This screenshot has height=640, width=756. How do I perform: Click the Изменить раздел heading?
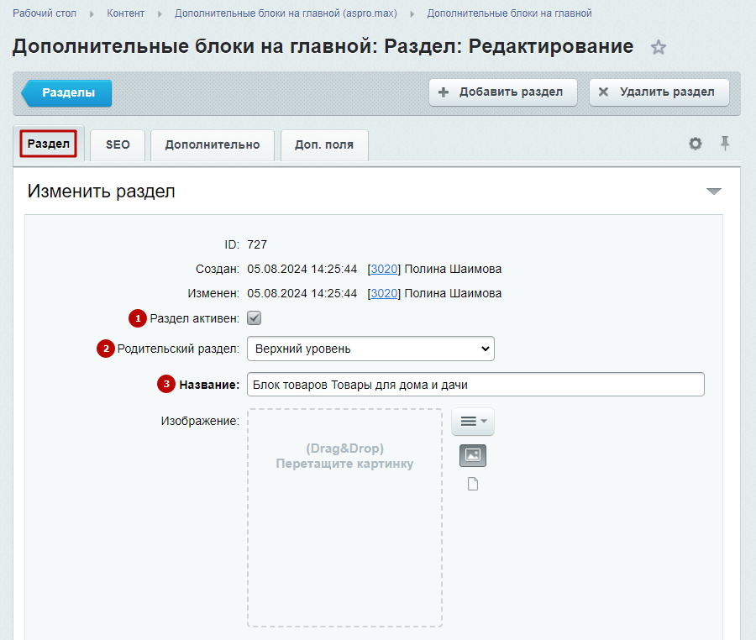(x=102, y=191)
